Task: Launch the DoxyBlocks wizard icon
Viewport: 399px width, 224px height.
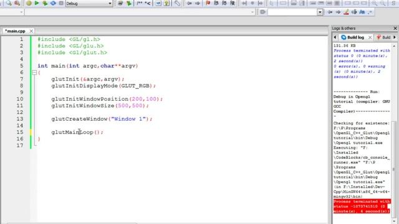Action: pos(120,3)
